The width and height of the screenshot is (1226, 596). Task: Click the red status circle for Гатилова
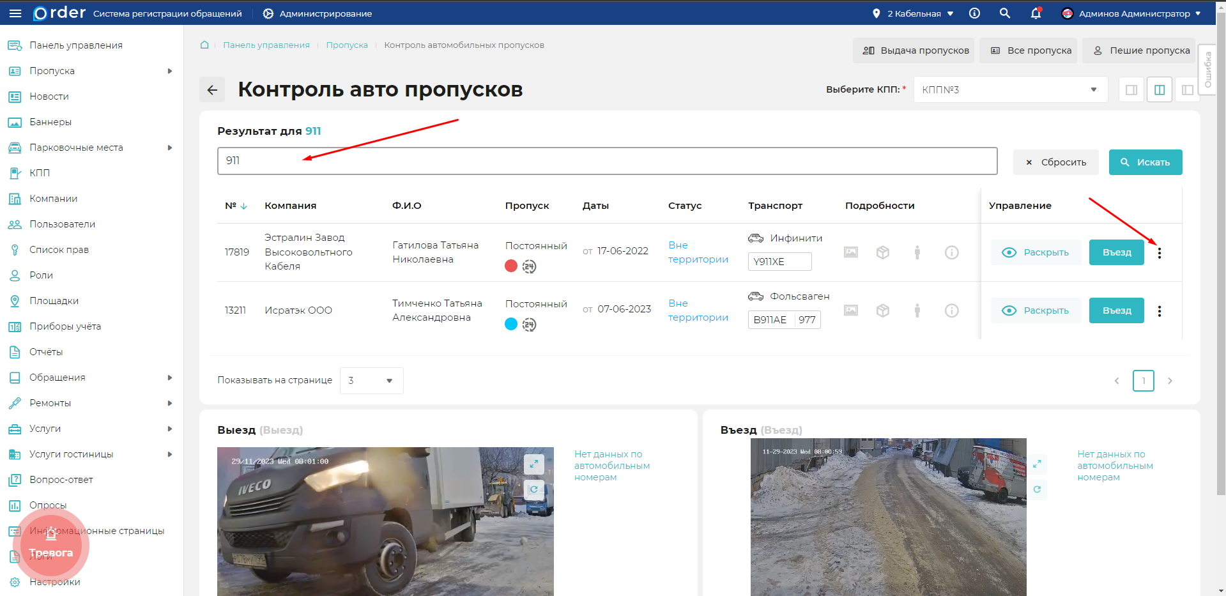click(x=510, y=266)
